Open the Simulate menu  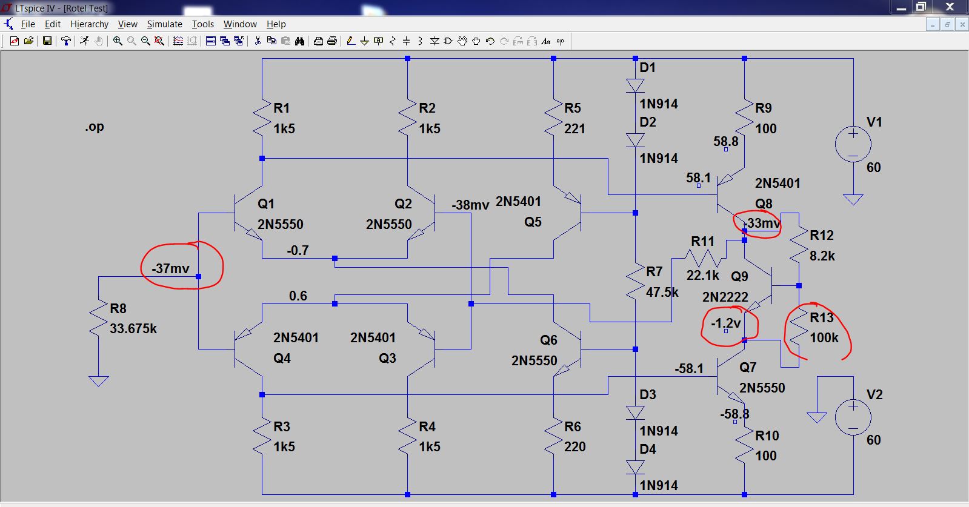(x=164, y=24)
